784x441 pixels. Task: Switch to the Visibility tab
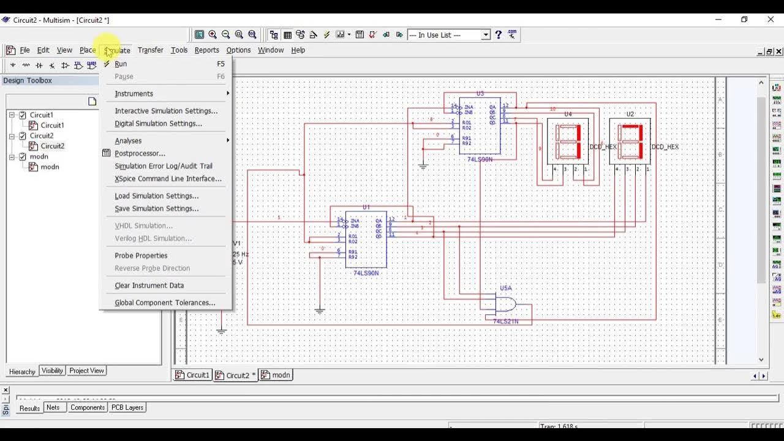[52, 371]
